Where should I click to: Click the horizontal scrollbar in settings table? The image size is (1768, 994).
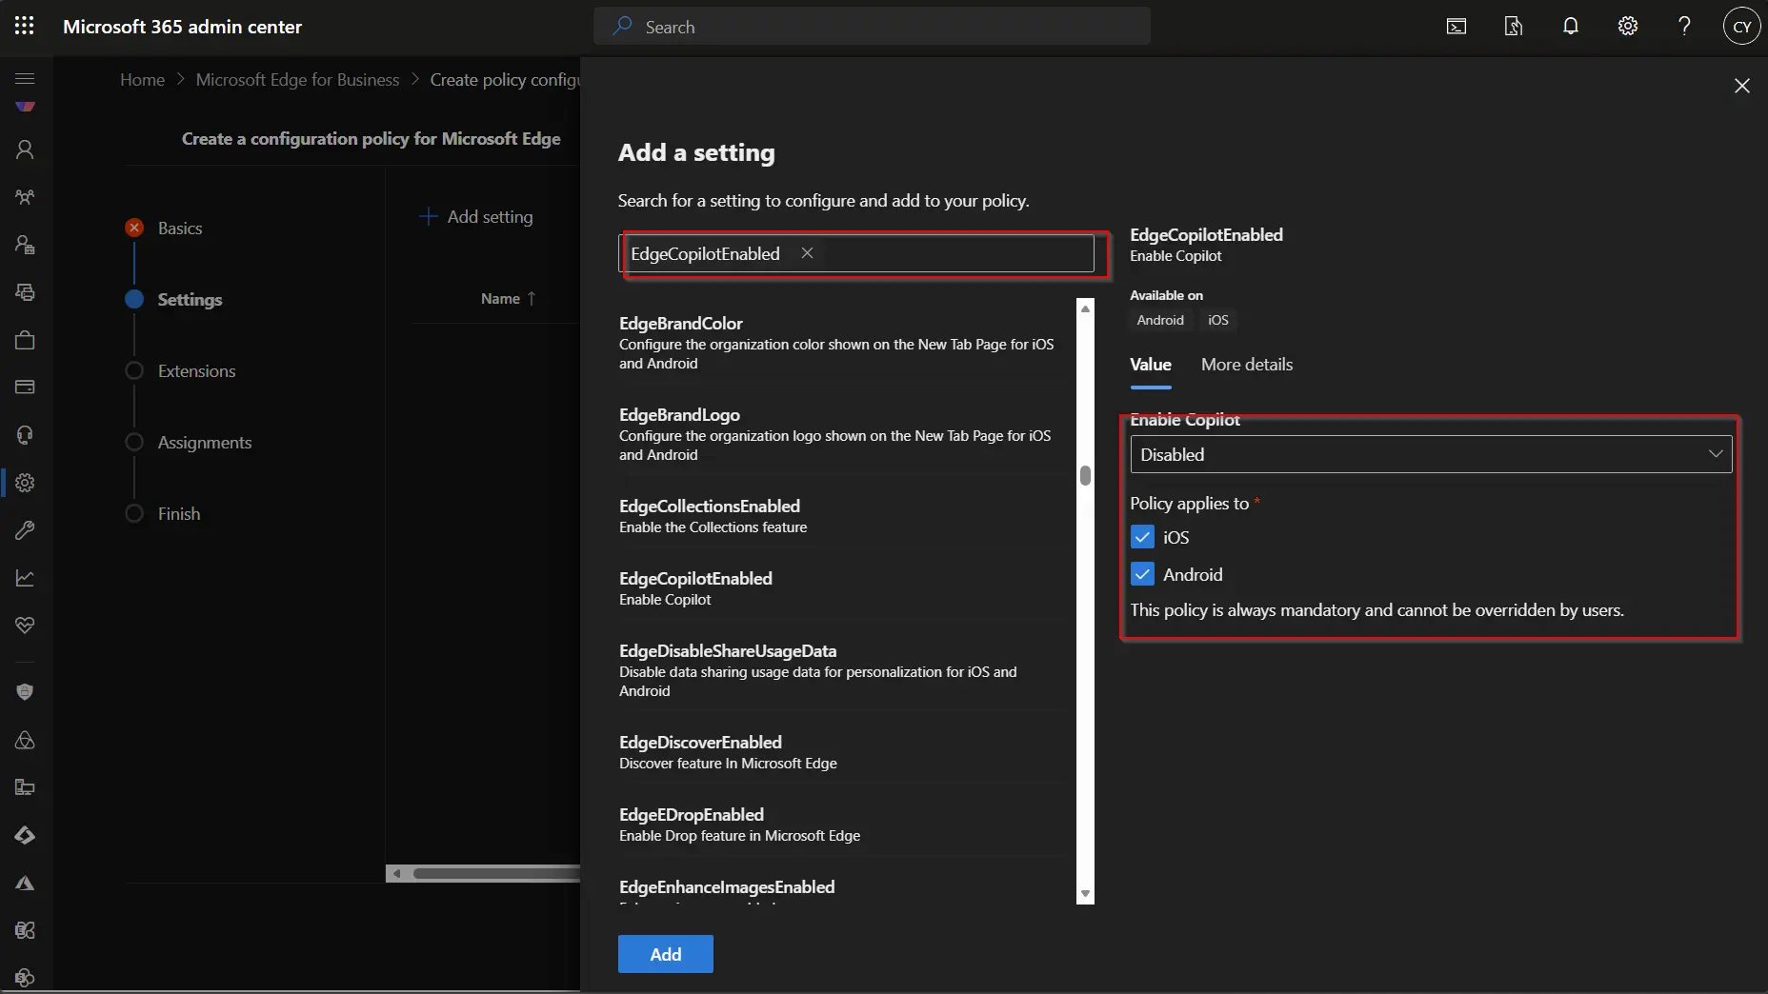pyautogui.click(x=495, y=873)
